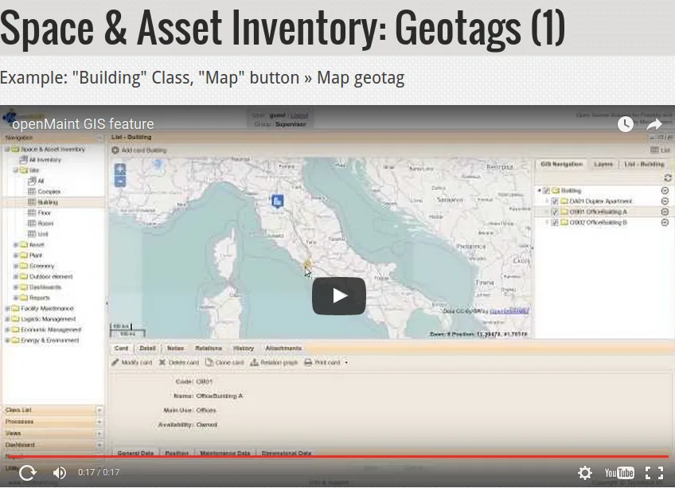
Task: Collapse the Space & Asset Inventory folder
Action: (7, 149)
